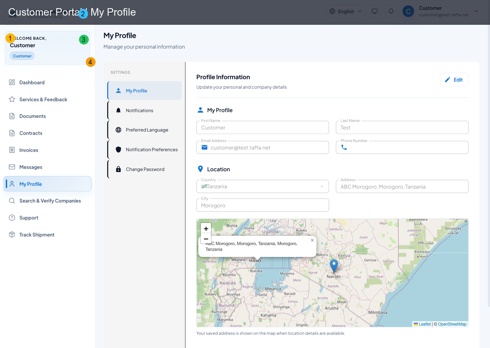Open the Change Password settings tab
Screen dimensions: 490x348
coord(145,169)
